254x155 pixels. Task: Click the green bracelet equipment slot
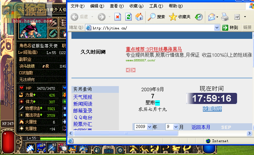[53, 33]
